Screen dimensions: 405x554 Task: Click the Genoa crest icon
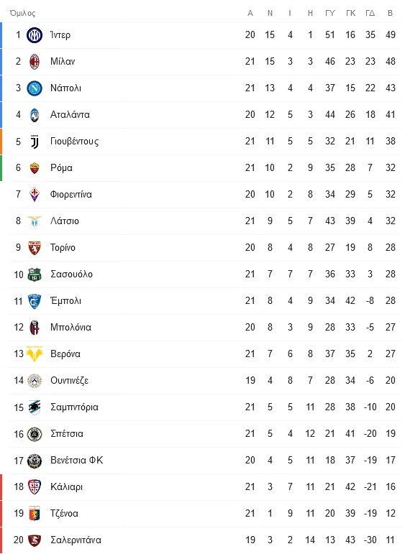35,513
